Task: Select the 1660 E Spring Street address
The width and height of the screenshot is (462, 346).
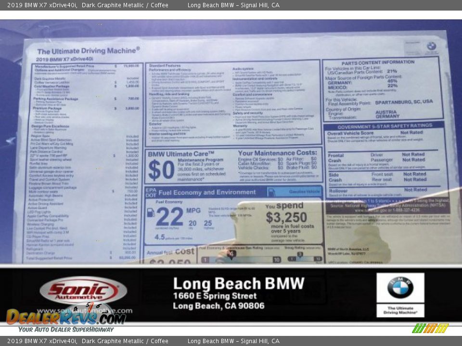Action: point(215,296)
